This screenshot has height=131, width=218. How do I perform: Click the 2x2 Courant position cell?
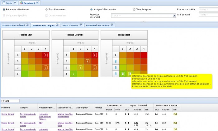click(x=164, y=123)
